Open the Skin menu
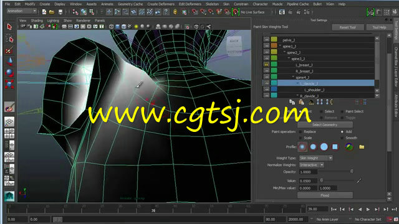This screenshot has width=399, height=224. click(226, 4)
